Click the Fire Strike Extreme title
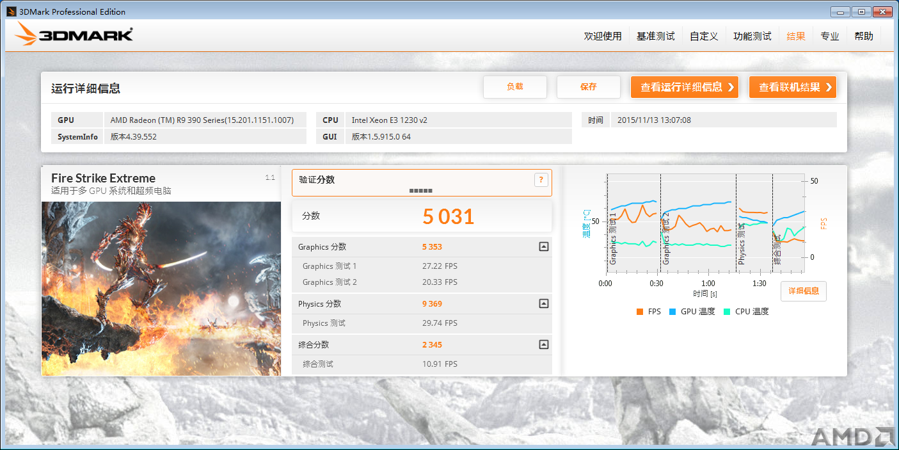Viewport: 899px width, 450px height. click(103, 178)
